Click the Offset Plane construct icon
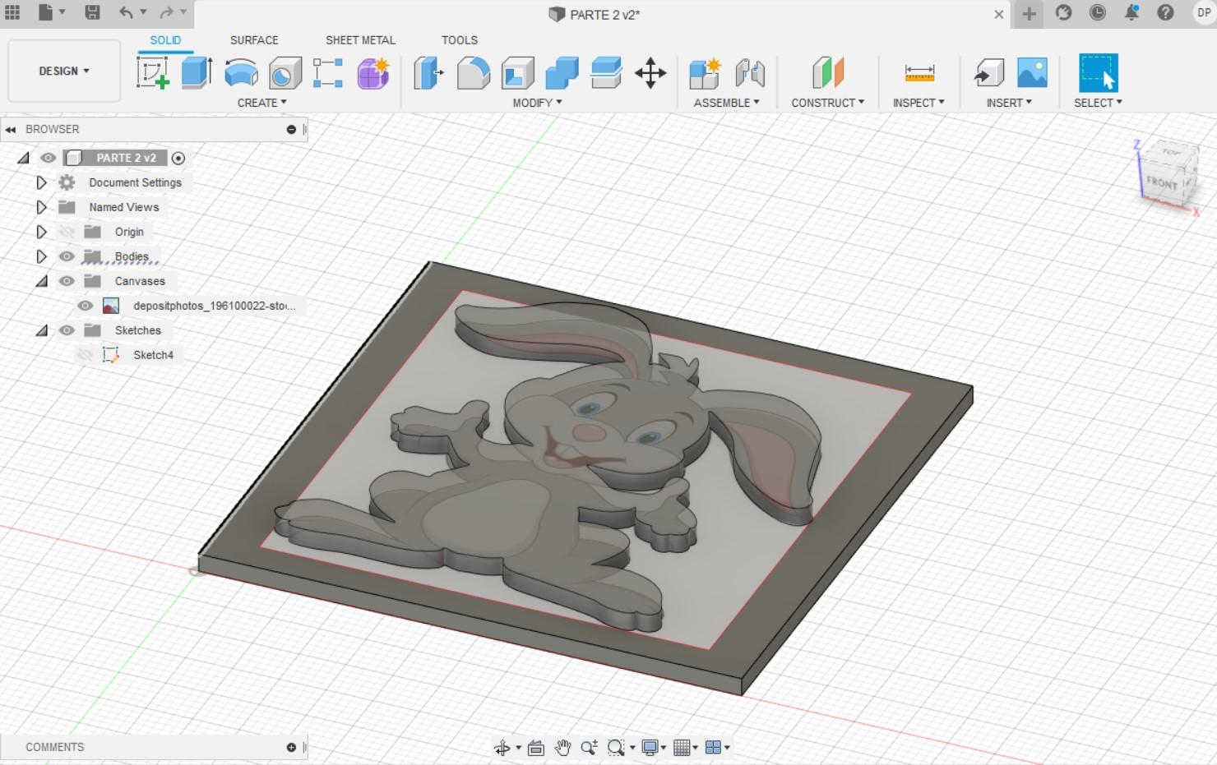Image resolution: width=1217 pixels, height=765 pixels. pos(828,72)
